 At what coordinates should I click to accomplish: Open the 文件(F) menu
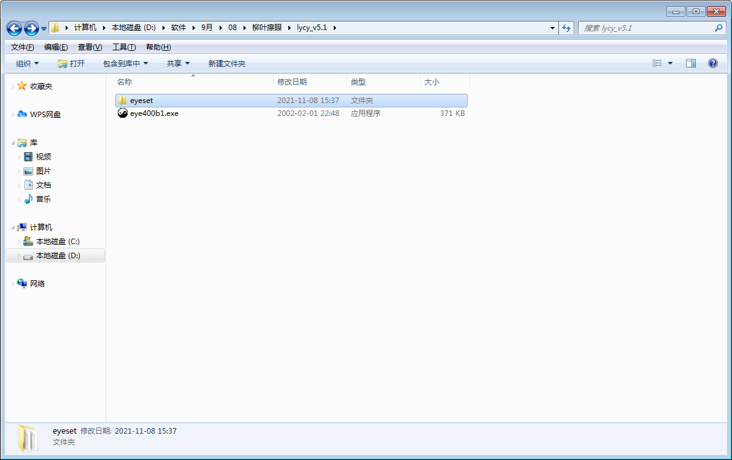(x=23, y=47)
